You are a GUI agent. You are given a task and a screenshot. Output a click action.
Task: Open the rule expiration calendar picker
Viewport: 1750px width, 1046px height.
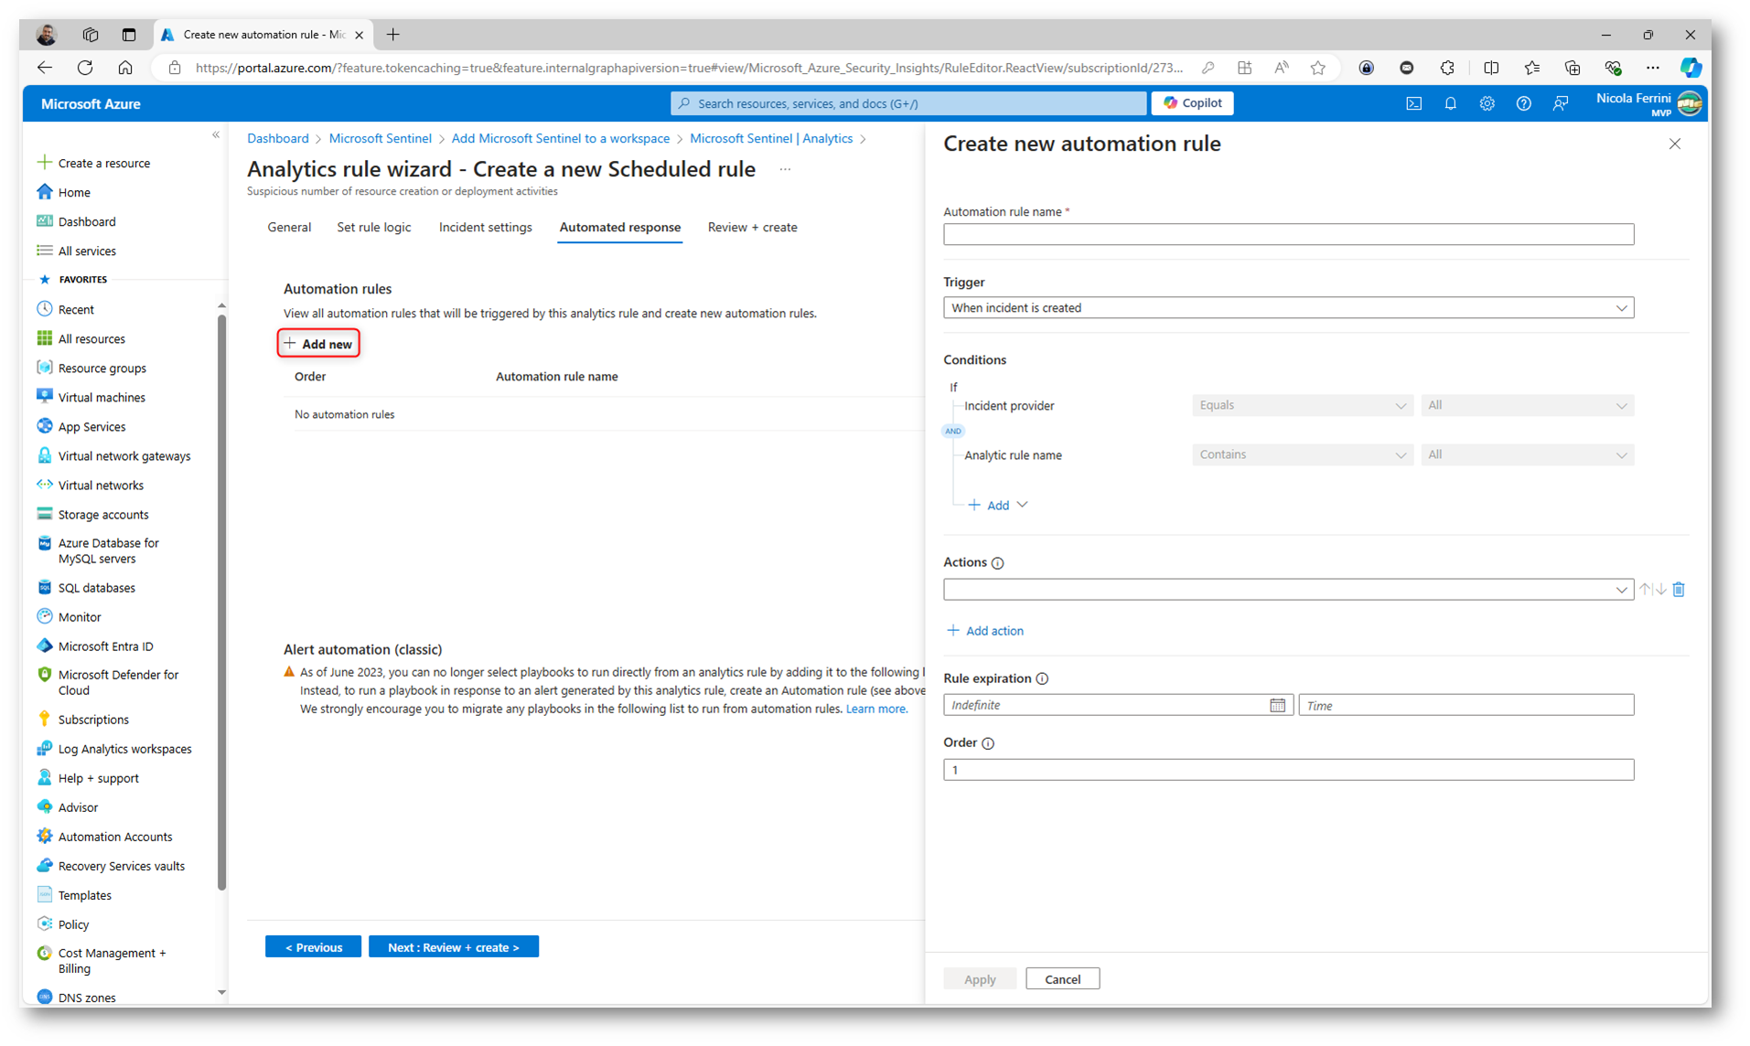point(1277,705)
